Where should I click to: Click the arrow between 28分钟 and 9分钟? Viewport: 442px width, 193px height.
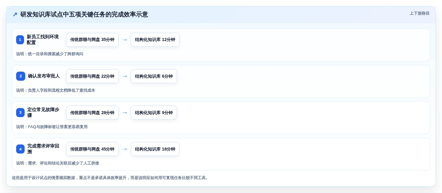click(x=125, y=113)
